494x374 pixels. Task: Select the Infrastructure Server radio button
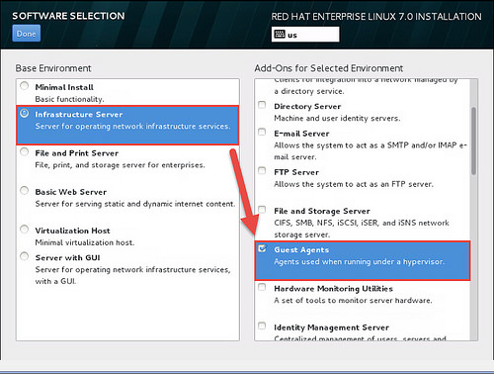point(25,113)
